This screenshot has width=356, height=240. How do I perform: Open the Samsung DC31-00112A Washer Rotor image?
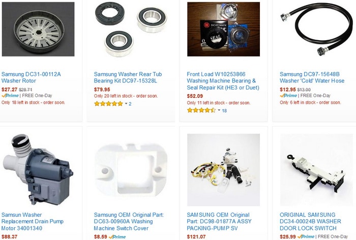coord(38,29)
